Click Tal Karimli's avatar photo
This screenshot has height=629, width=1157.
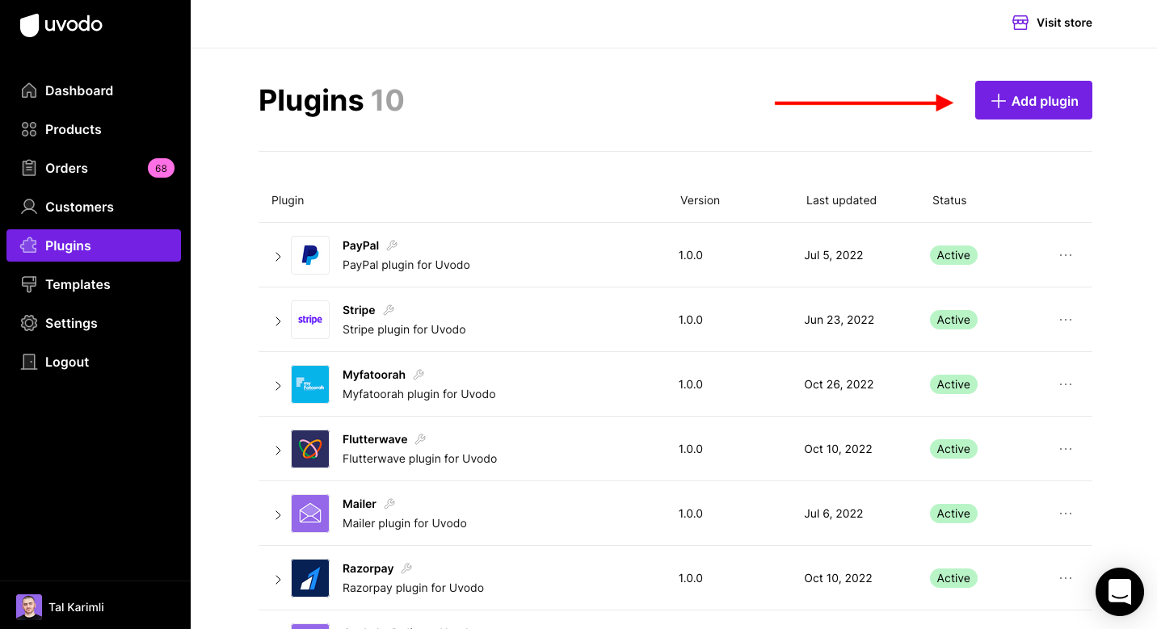(x=29, y=606)
